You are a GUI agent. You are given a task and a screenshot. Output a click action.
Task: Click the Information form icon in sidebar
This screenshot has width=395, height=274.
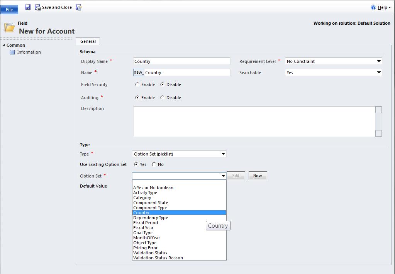point(12,52)
